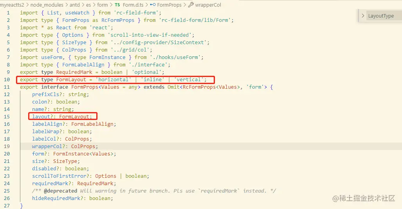Click the 'scrollToFirstError' property

pyautogui.click(x=59, y=176)
